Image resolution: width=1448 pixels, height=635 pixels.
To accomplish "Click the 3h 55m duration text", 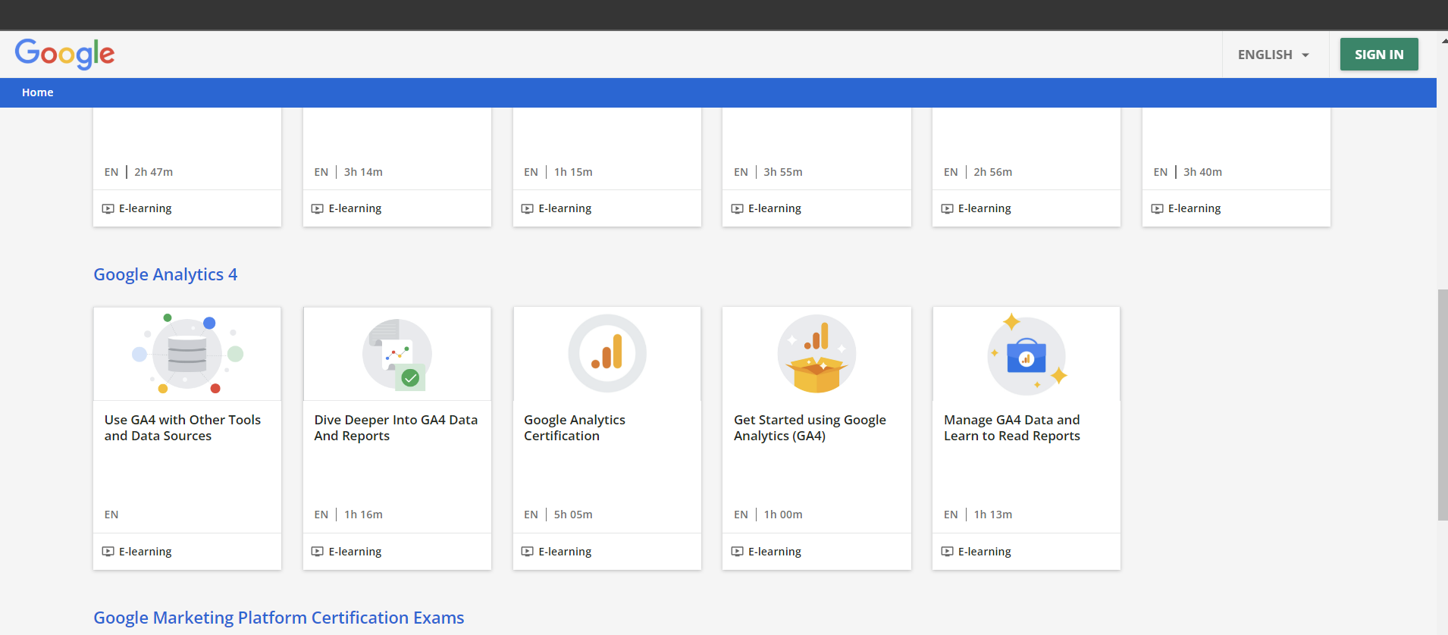I will point(783,172).
